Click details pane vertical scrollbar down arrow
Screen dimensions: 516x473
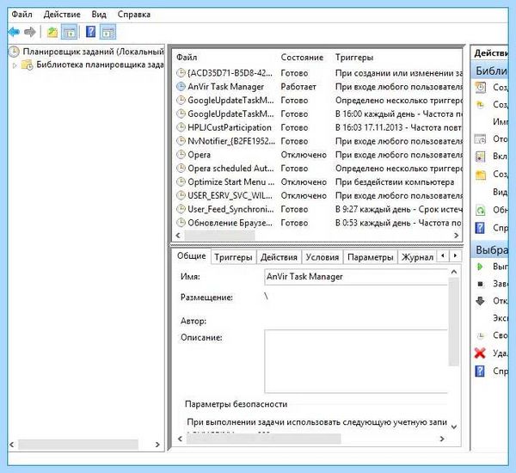pos(454,427)
